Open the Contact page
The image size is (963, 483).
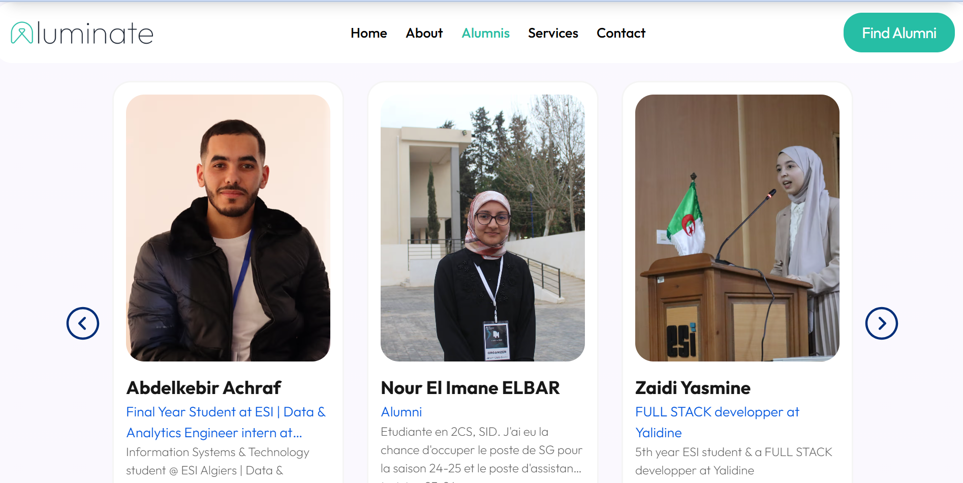pos(621,33)
